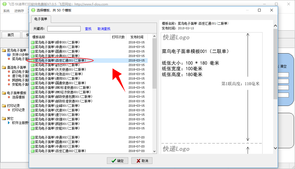
Task: Click the template icon beside 申通002(三联单)
Action: [x=32, y=138]
